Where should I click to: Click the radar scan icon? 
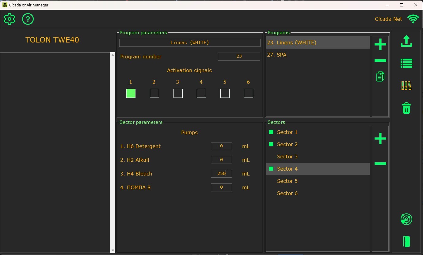(406, 219)
